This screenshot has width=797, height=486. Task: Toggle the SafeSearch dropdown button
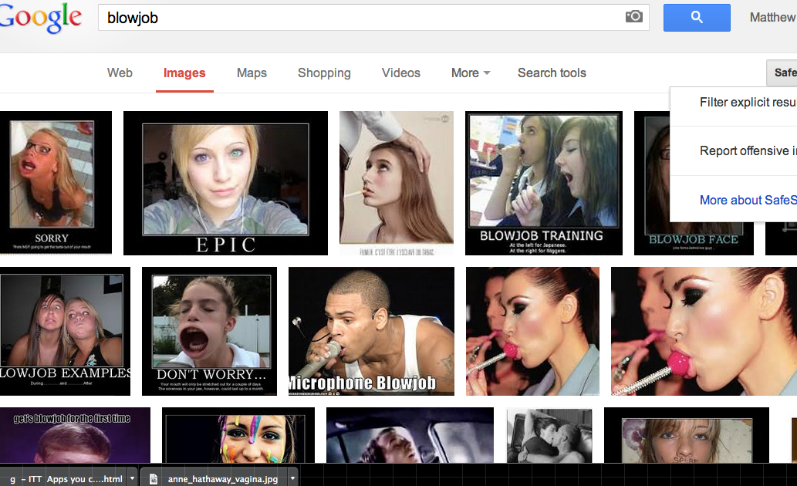coord(782,73)
